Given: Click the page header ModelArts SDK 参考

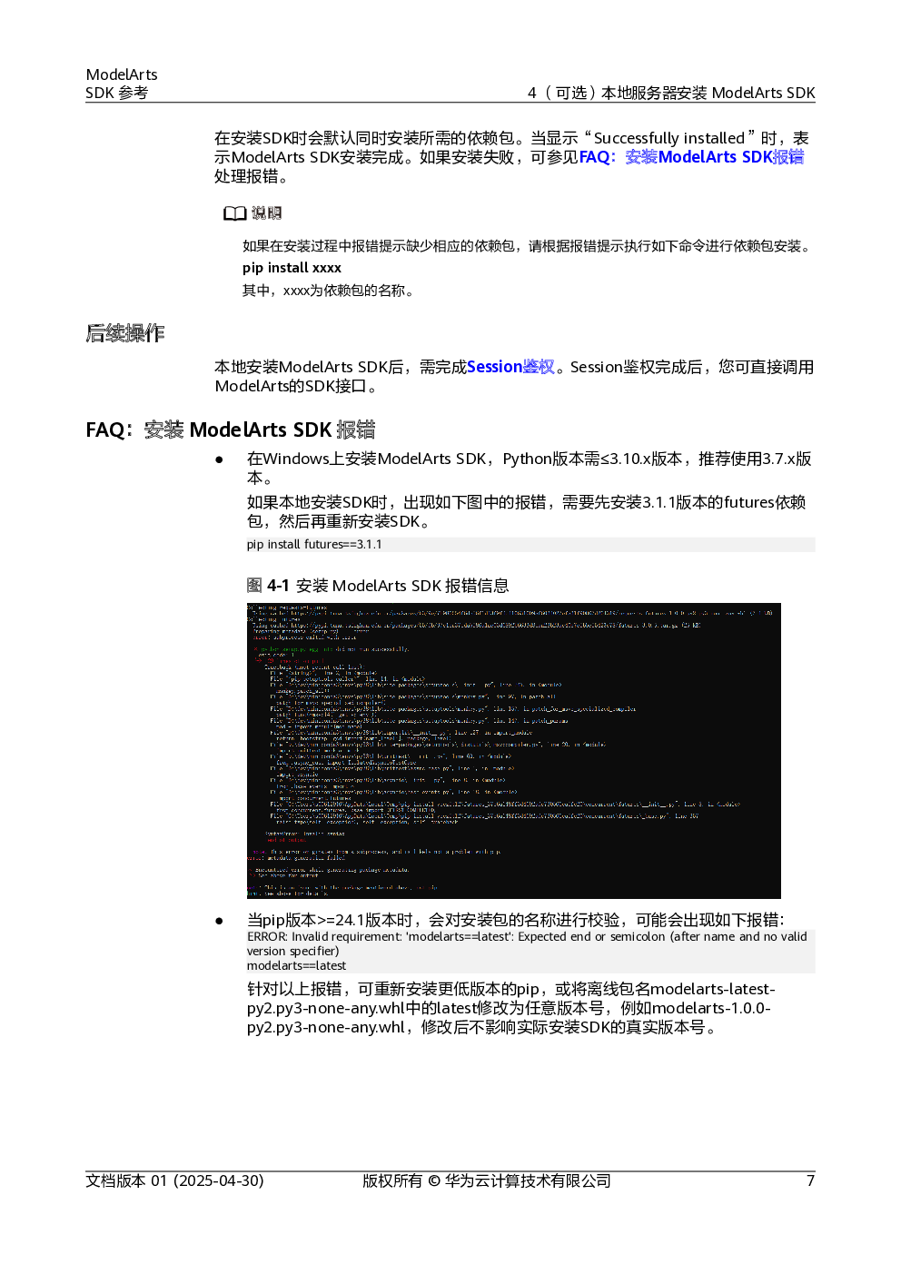Looking at the screenshot, I should coord(122,84).
